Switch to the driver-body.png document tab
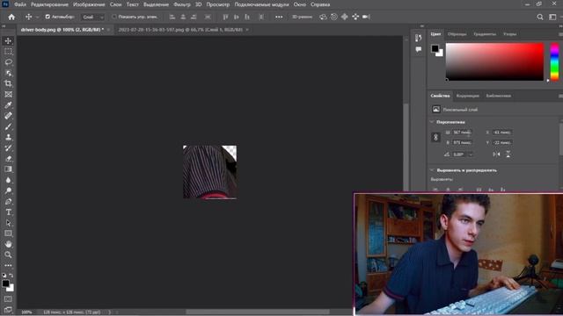 coord(62,30)
